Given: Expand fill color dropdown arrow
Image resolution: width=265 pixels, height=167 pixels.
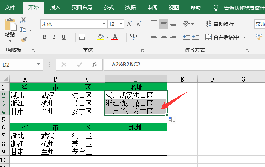Looking at the screenshot, I should (x=107, y=37).
